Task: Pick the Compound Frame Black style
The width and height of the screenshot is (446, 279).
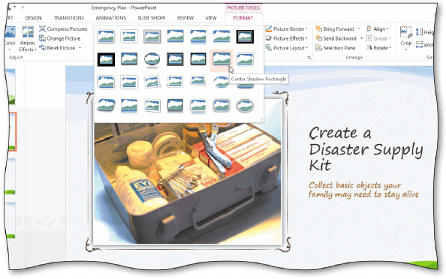Action: (x=175, y=59)
